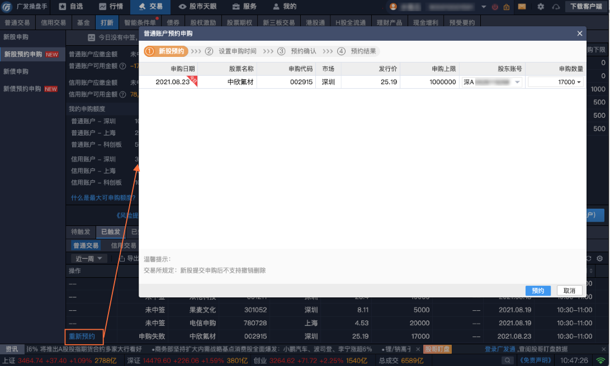Viewport: 610px width, 366px height.
Task: Select 新债预约申购 in the left sidebar
Action: pos(32,89)
